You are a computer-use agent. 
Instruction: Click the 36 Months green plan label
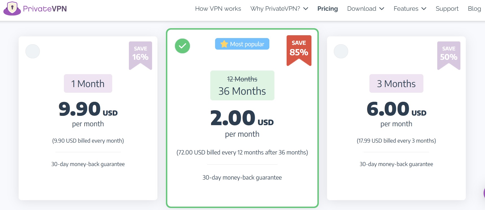point(242,91)
